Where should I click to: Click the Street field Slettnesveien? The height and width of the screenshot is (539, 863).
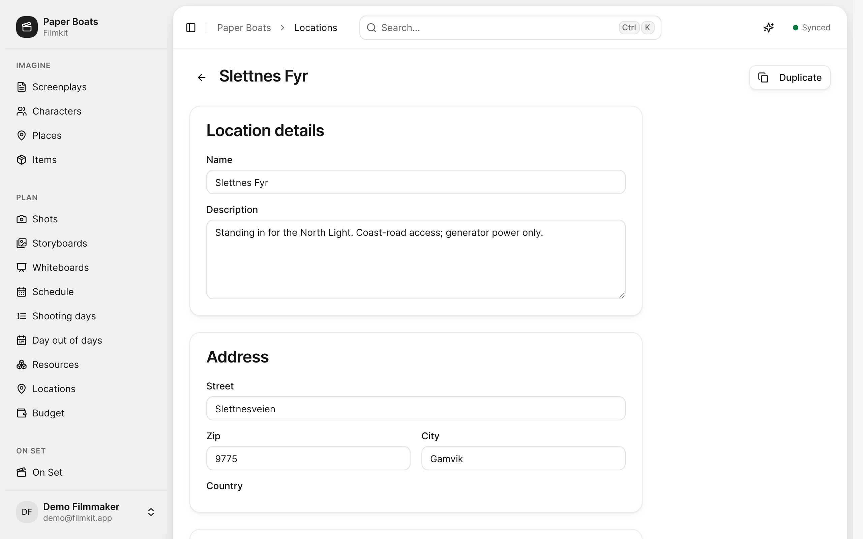[x=416, y=409]
